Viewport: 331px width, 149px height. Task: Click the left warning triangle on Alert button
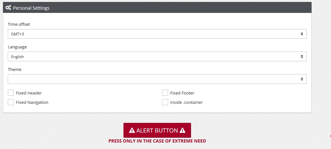point(132,131)
